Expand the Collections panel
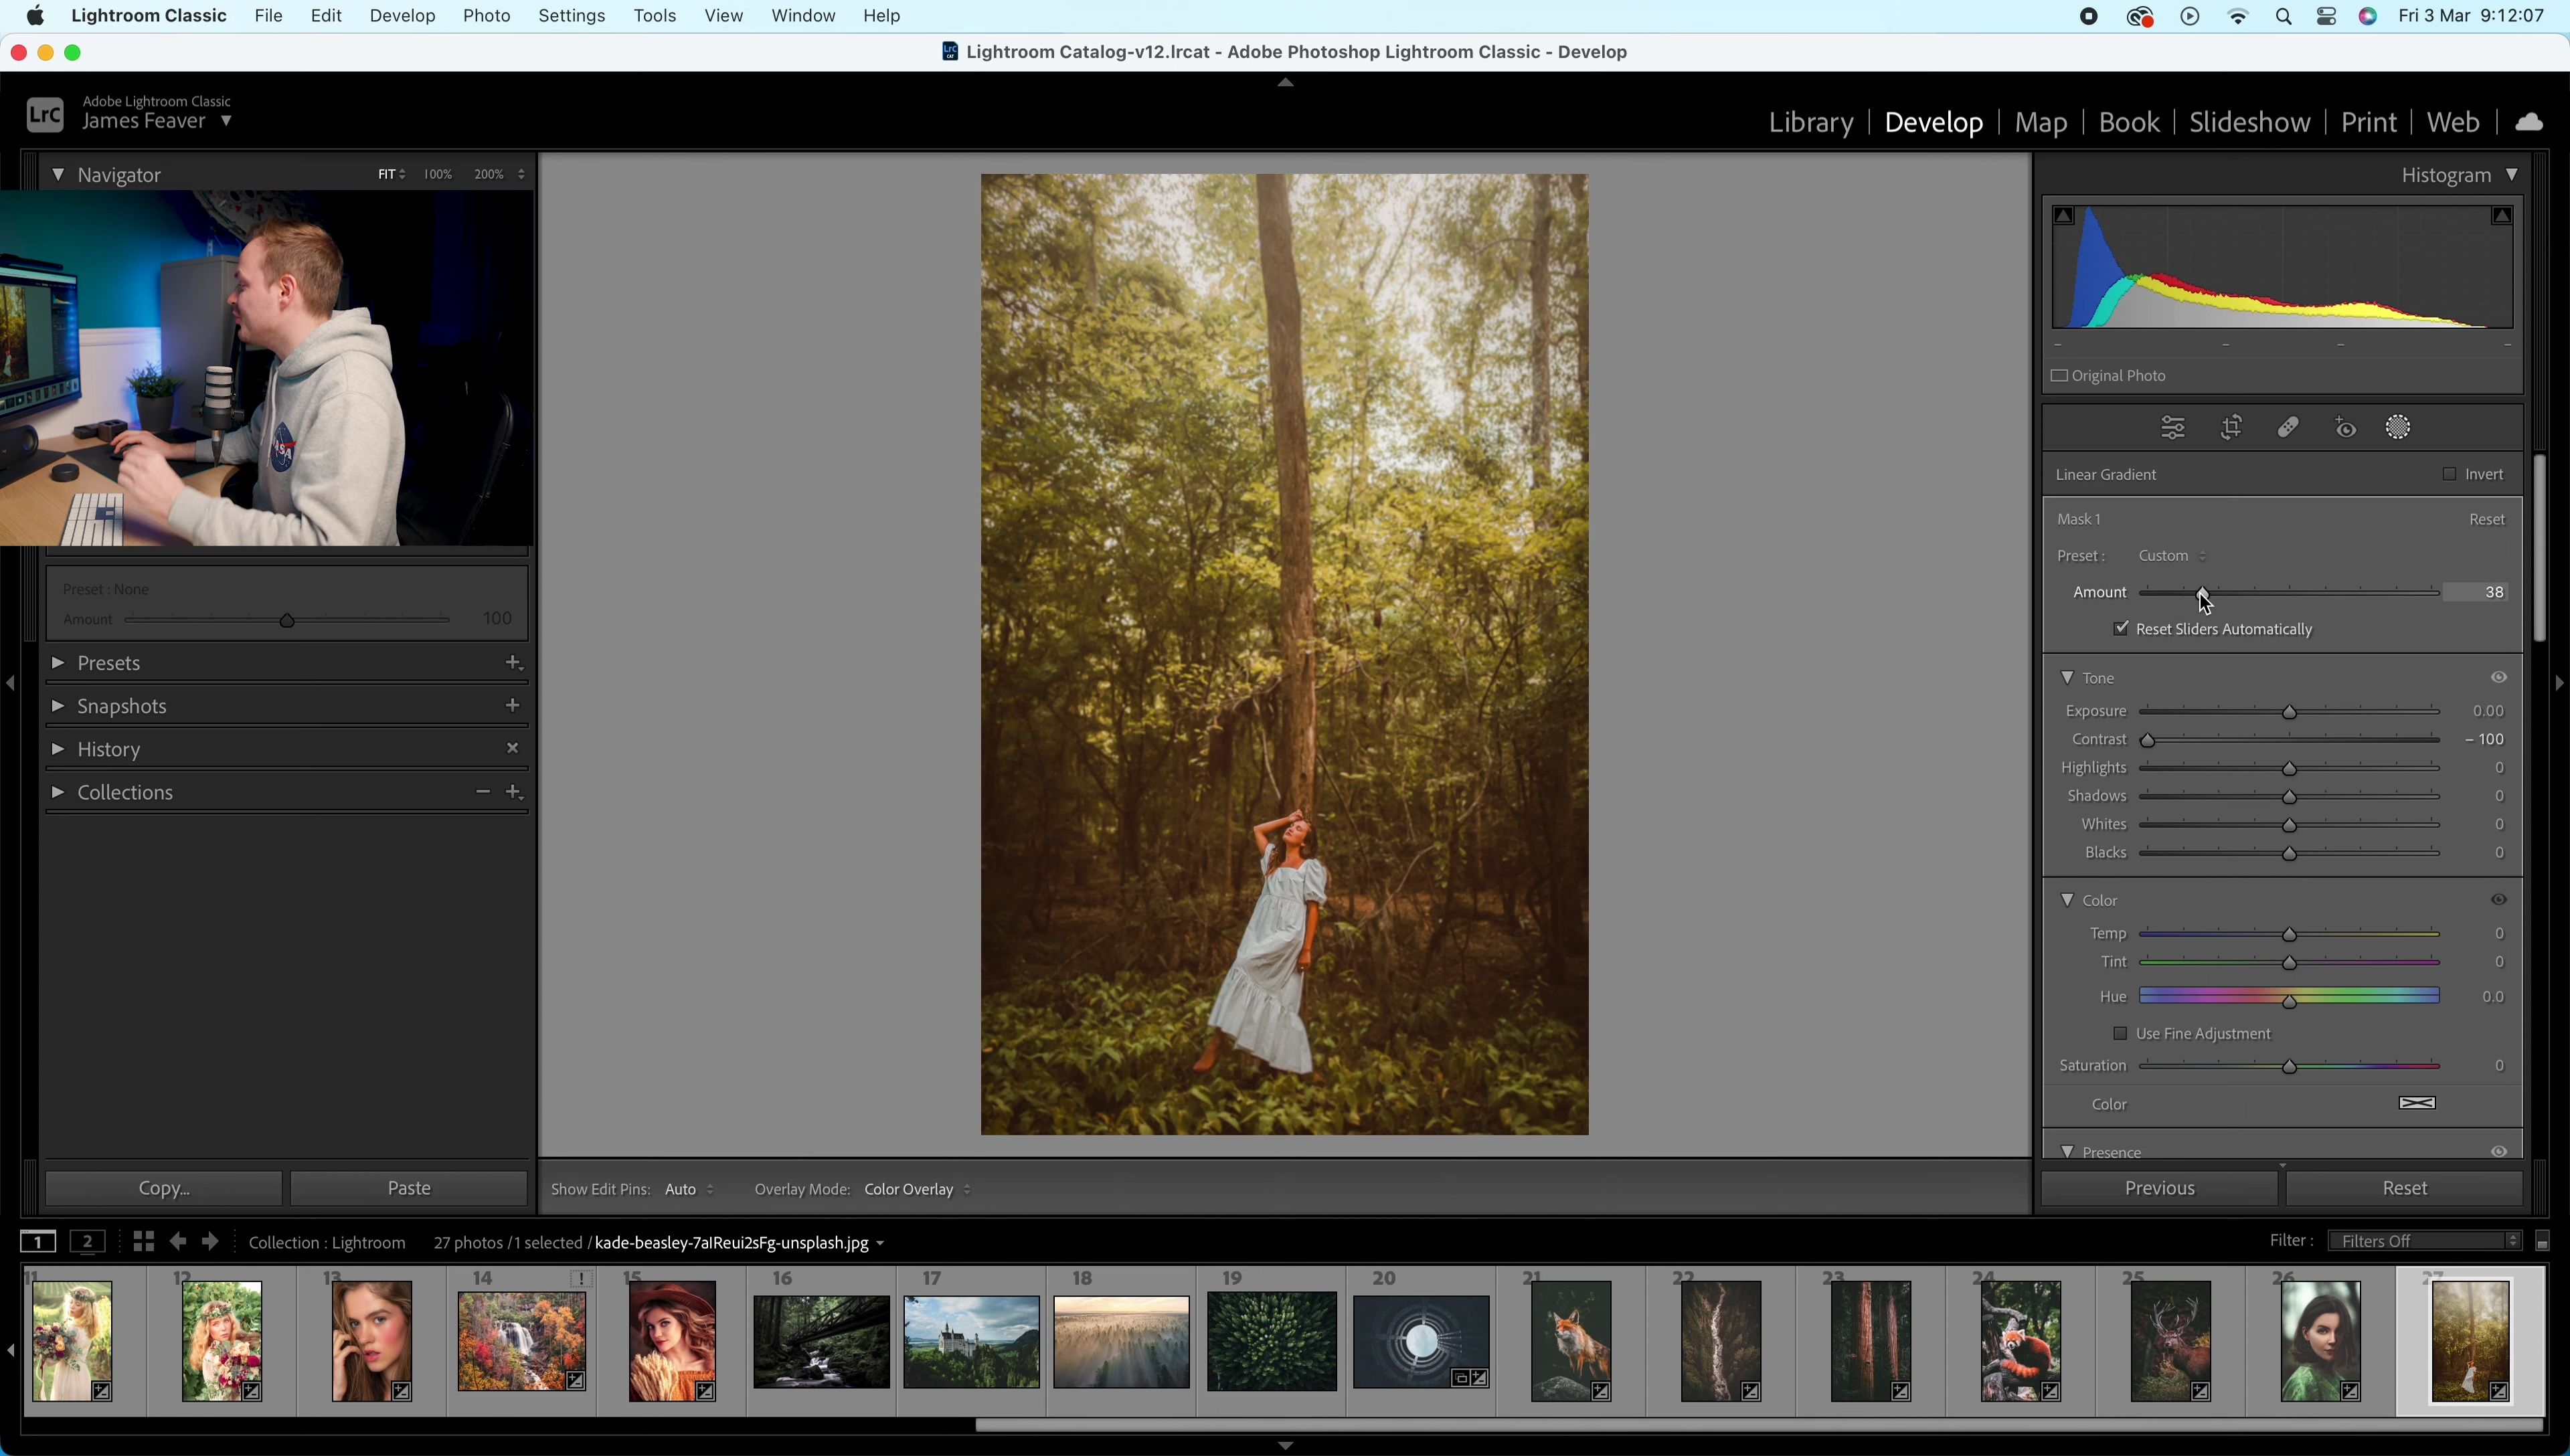The height and width of the screenshot is (1456, 2570). point(58,791)
